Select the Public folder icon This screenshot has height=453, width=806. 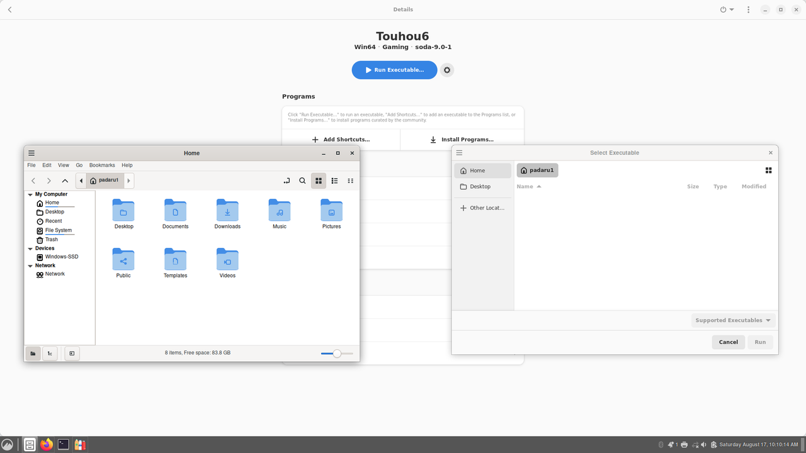click(123, 263)
